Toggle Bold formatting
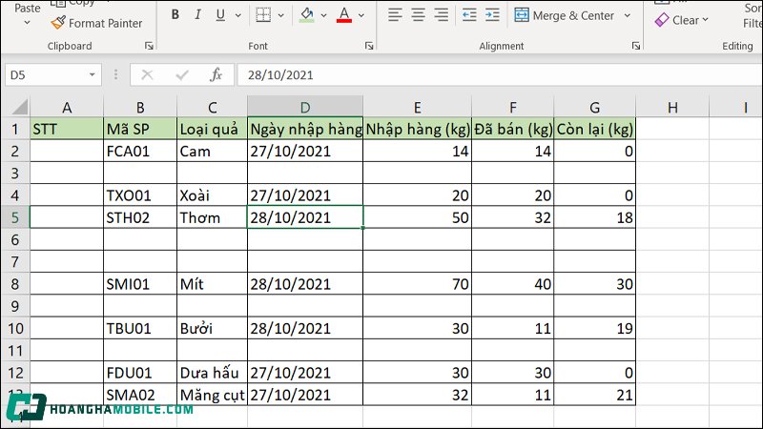The width and height of the screenshot is (763, 429). [175, 15]
